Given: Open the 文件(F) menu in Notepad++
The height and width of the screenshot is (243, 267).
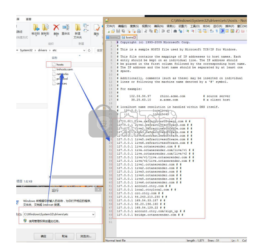Looking at the screenshot, I should tap(111, 26).
